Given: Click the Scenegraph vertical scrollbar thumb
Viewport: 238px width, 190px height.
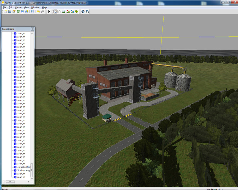Looking at the screenshot, I should [x=32, y=170].
